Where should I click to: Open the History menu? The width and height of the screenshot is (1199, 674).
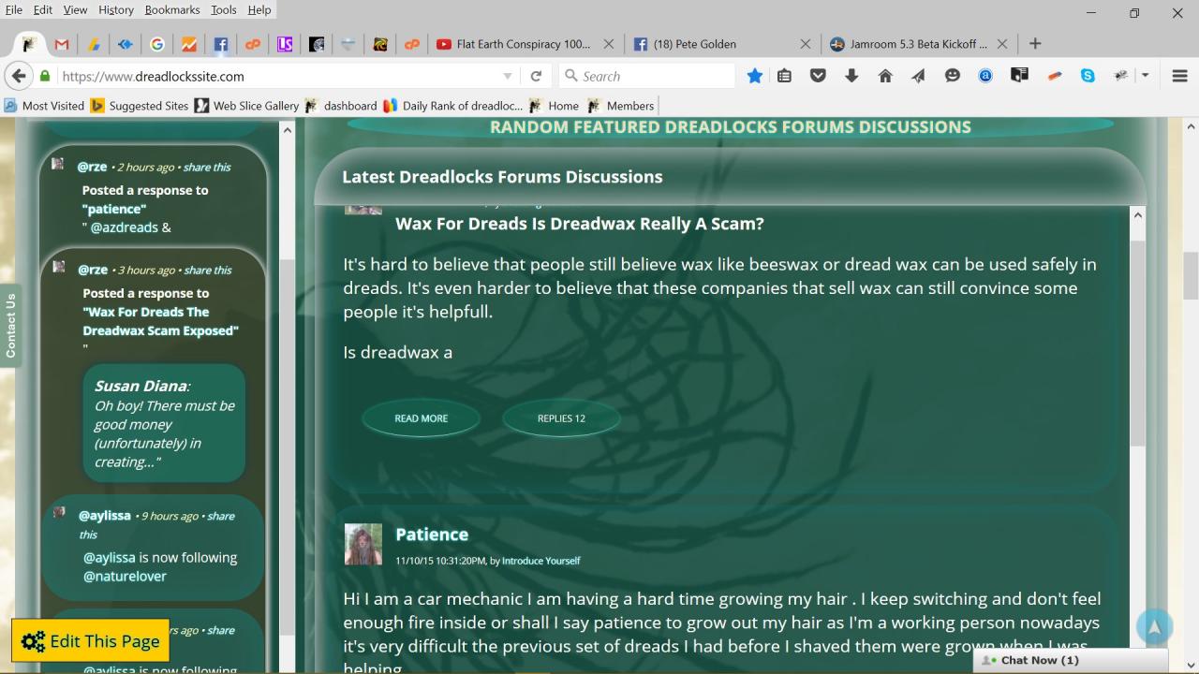point(116,9)
